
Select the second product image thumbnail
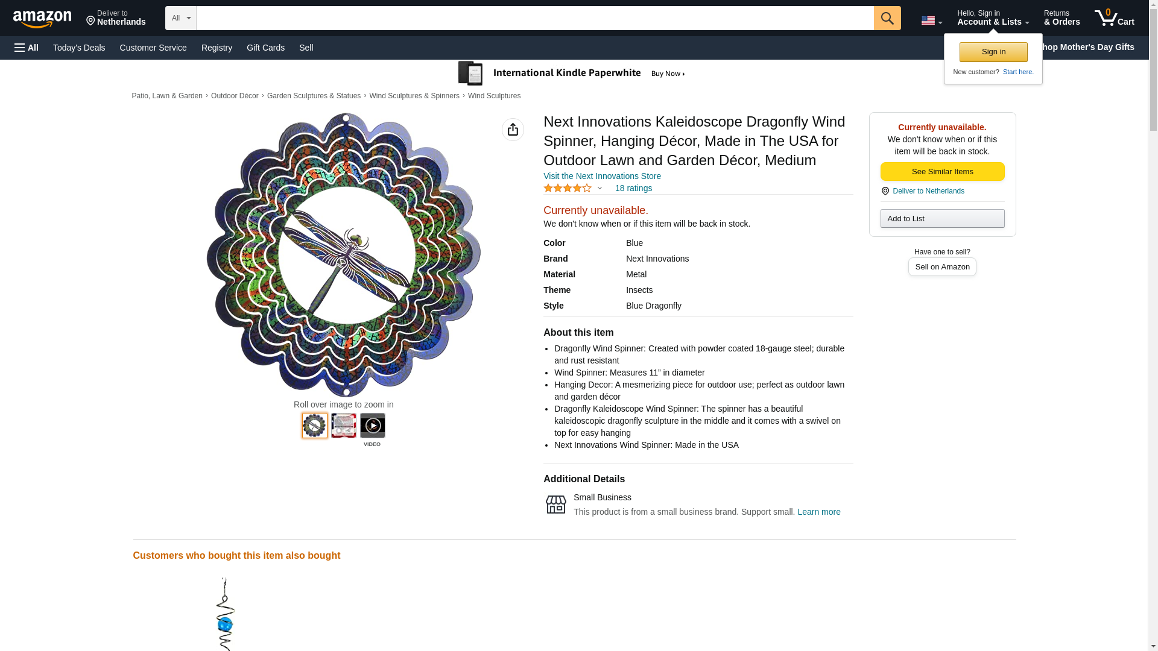click(x=343, y=426)
